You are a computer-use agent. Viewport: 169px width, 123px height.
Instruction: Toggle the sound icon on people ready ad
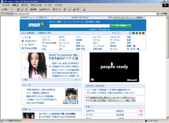(93, 79)
